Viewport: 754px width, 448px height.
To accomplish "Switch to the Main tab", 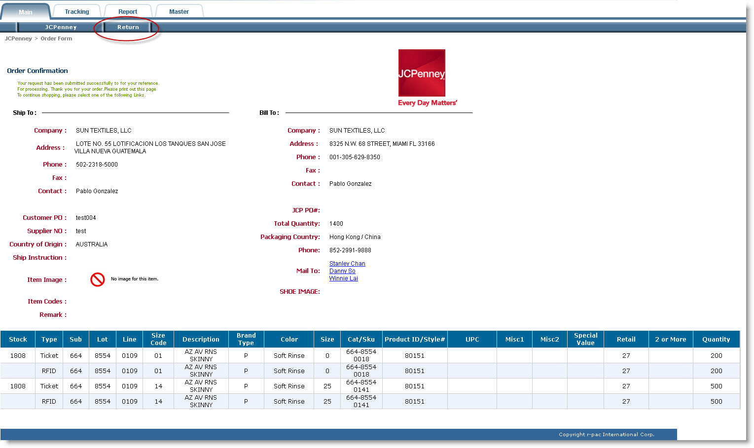I will tap(26, 12).
